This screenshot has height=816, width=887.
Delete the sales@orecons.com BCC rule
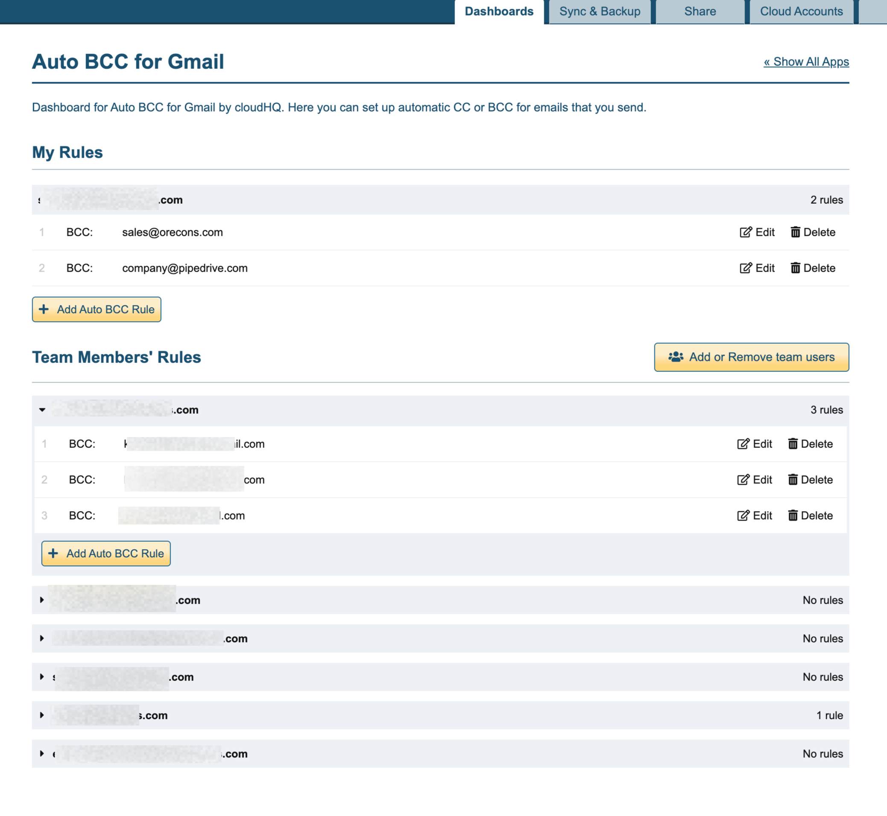(812, 232)
